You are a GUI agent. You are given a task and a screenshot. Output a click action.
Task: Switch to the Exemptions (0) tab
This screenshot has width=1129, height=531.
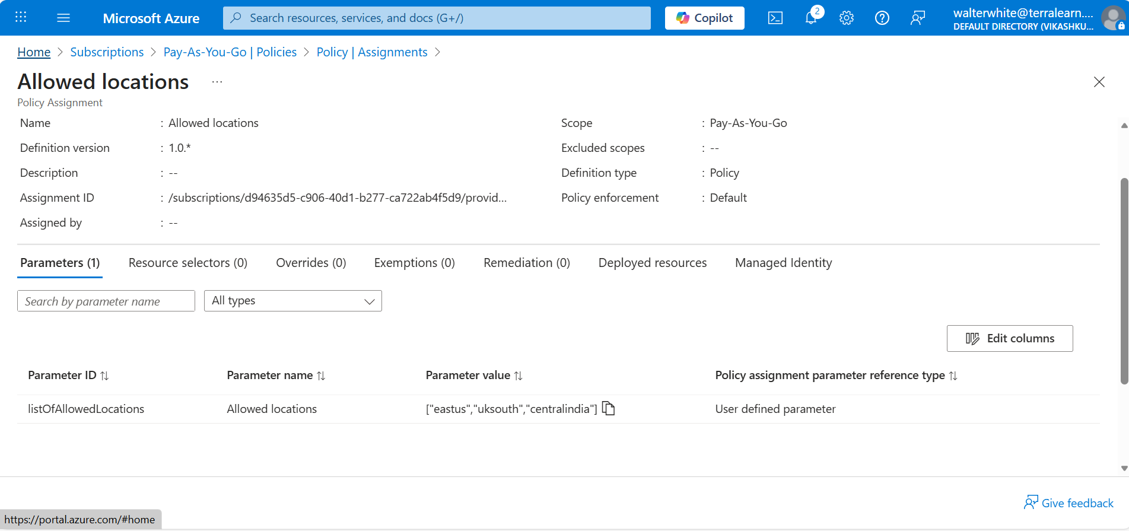click(x=414, y=263)
